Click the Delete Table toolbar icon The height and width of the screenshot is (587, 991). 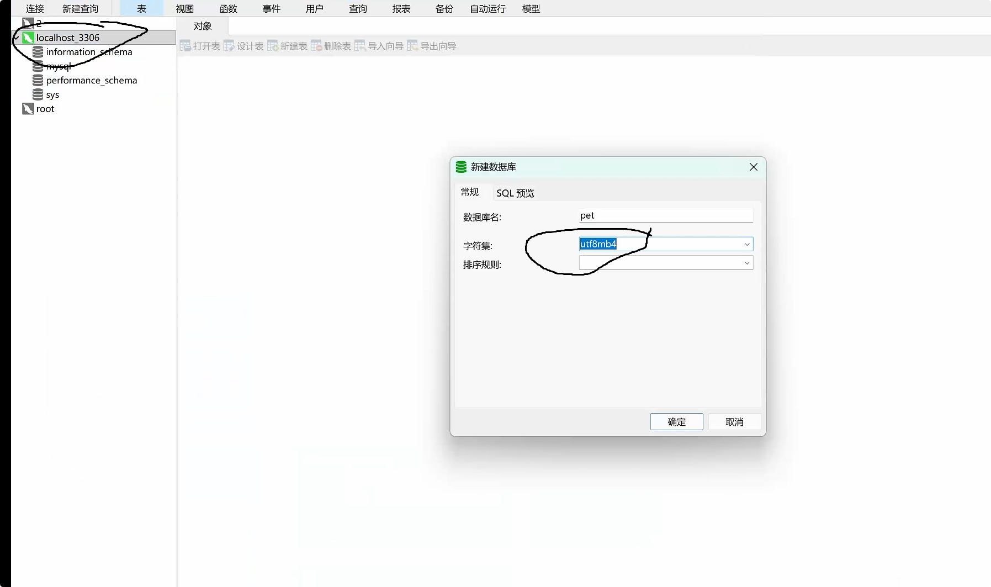[316, 46]
